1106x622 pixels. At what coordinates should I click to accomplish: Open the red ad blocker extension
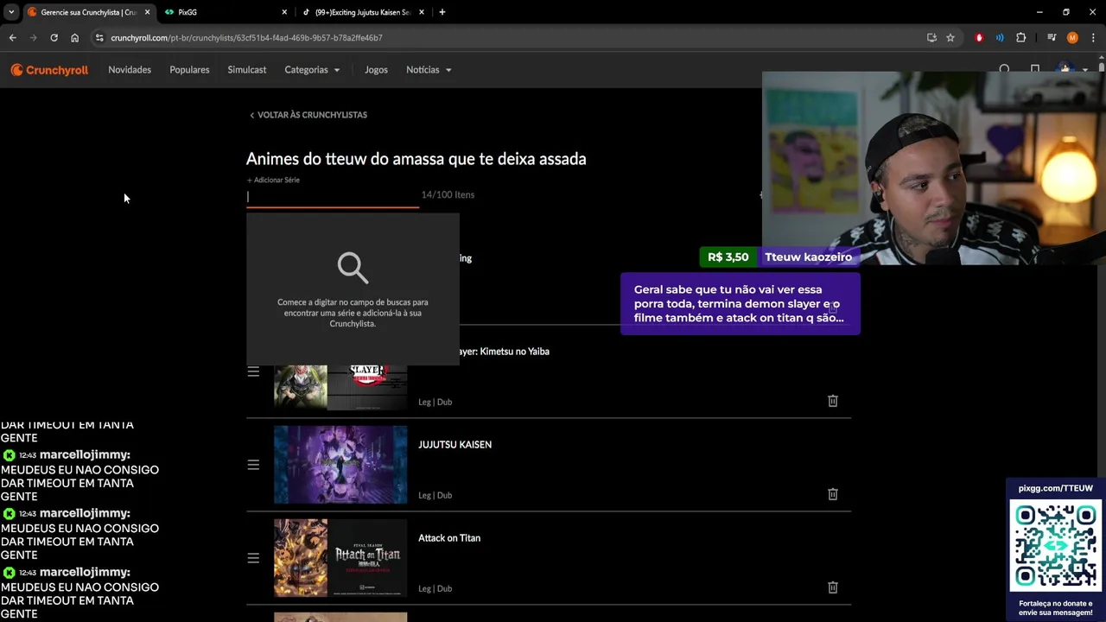tap(979, 38)
